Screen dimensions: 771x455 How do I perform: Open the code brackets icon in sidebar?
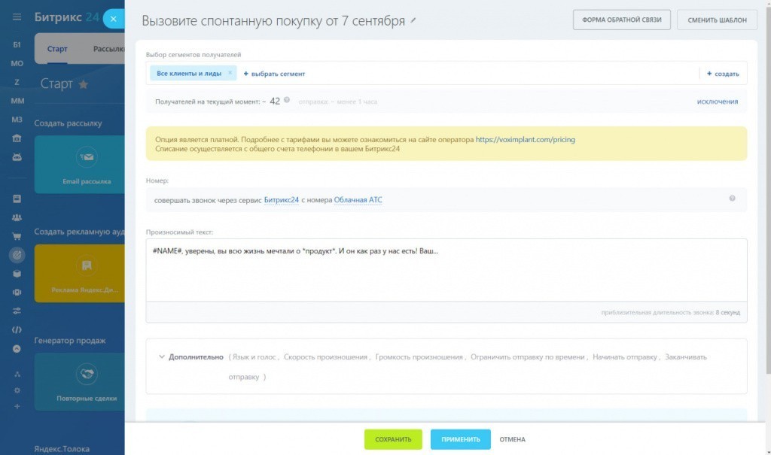[17, 329]
